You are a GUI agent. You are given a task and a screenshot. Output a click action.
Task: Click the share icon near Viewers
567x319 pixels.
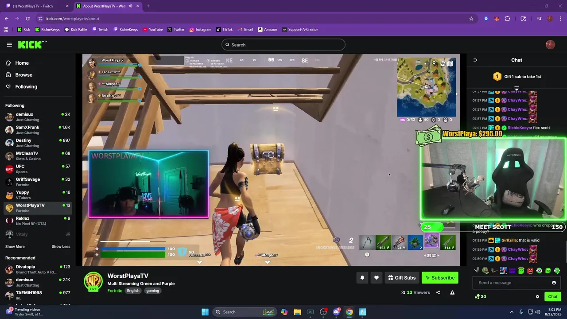(438, 292)
